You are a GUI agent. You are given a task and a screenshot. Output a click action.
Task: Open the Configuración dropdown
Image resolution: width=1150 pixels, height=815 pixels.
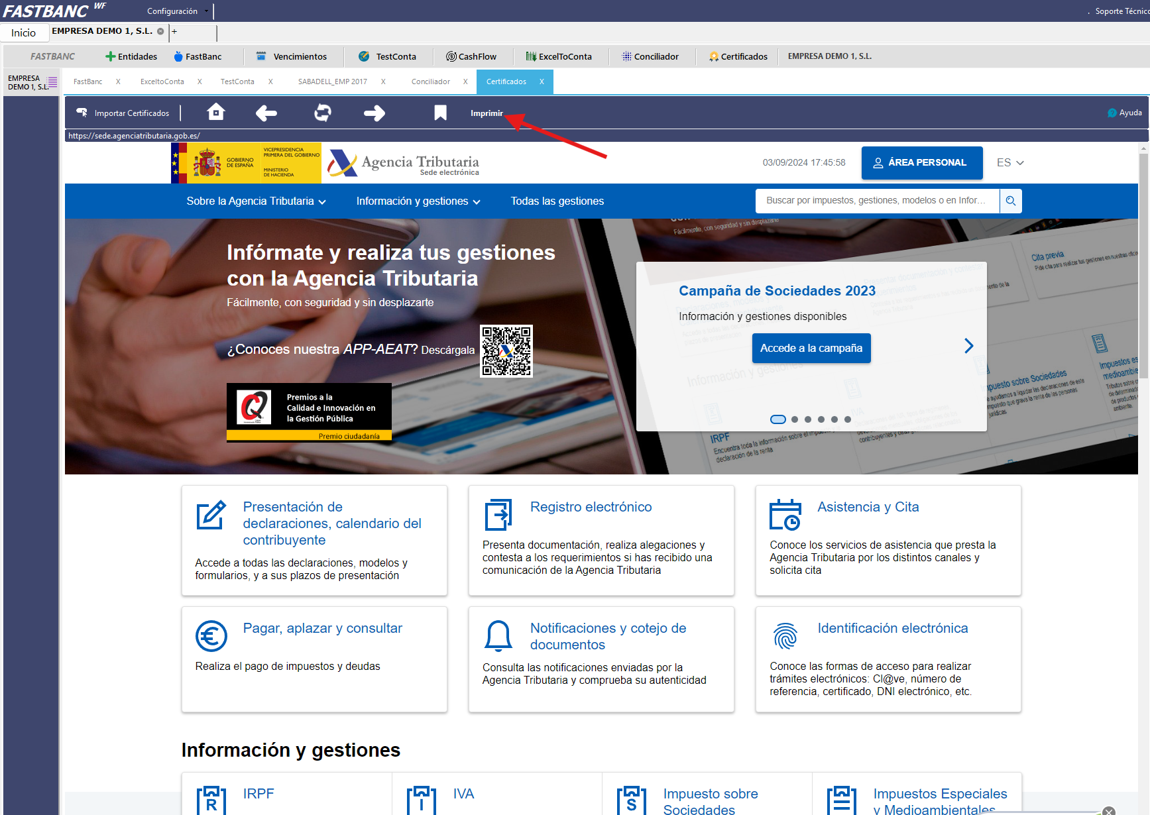pyautogui.click(x=177, y=11)
